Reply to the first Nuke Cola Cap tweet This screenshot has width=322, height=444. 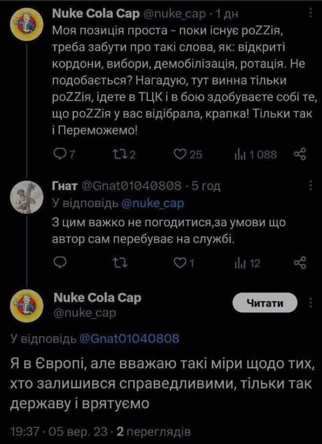(60, 155)
